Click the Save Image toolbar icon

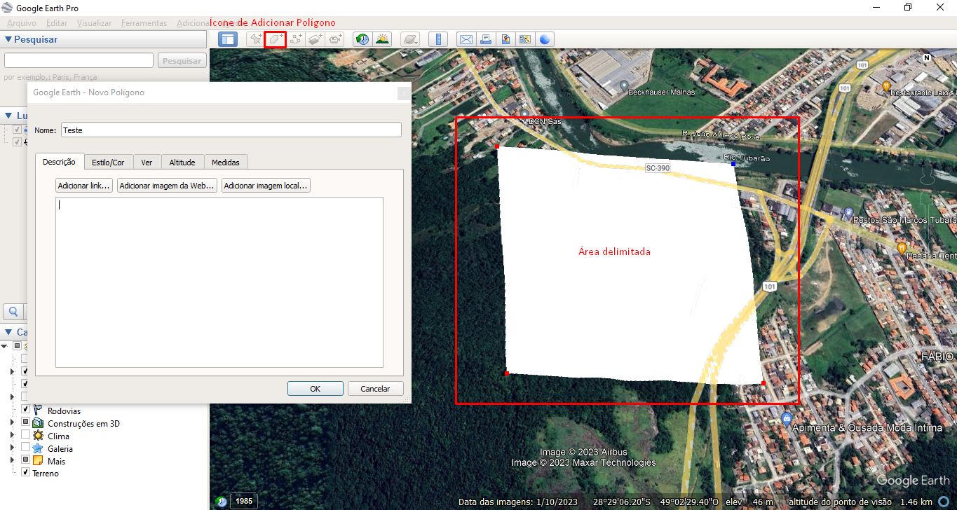[x=505, y=39]
